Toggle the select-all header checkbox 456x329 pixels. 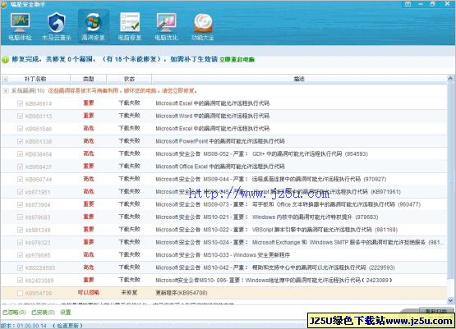(x=5, y=79)
